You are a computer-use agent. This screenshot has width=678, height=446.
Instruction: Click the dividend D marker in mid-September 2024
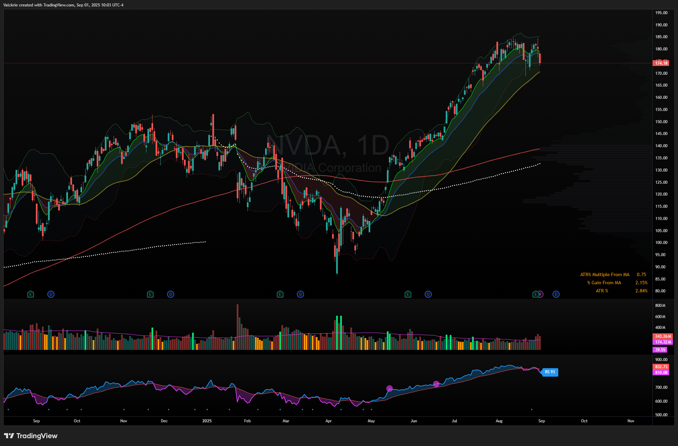pos(51,294)
